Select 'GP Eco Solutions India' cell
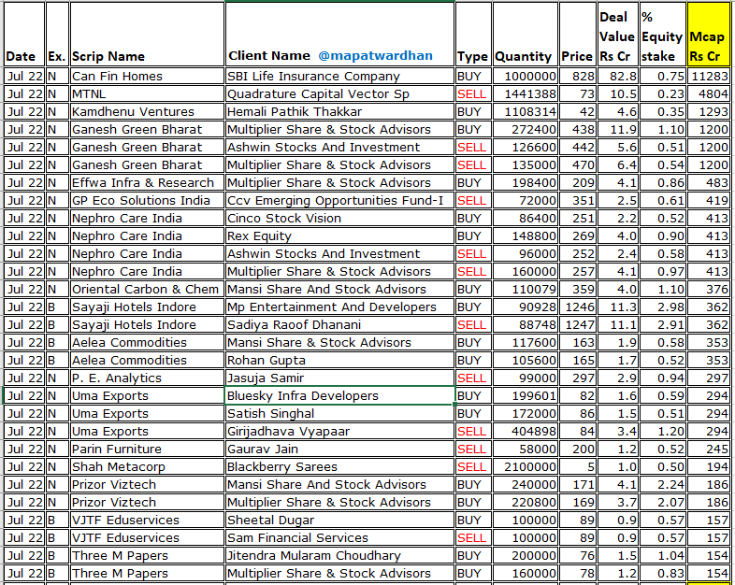 click(147, 201)
